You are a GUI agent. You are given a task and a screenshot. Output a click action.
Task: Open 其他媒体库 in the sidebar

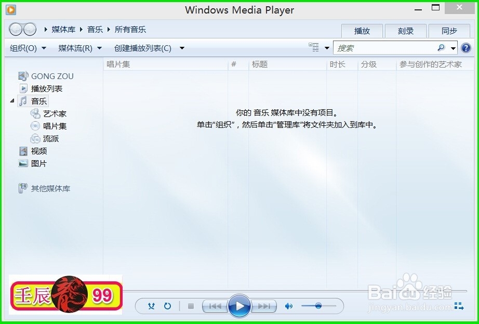[x=45, y=188]
